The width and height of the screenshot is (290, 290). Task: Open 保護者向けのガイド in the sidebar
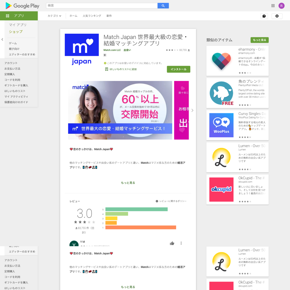[16, 102]
